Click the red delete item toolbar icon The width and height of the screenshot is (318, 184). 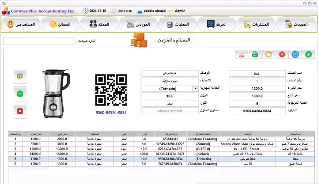pyautogui.click(x=282, y=55)
